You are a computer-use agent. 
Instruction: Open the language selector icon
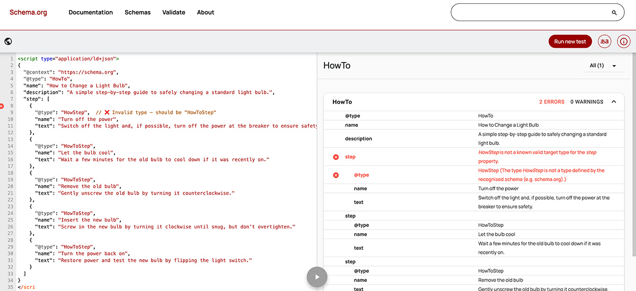[604, 41]
